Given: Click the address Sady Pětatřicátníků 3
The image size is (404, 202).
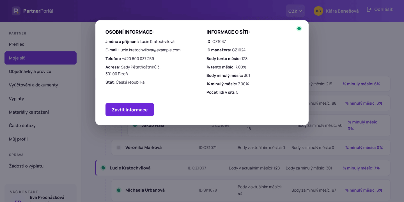Looking at the screenshot, I should tap(141, 67).
